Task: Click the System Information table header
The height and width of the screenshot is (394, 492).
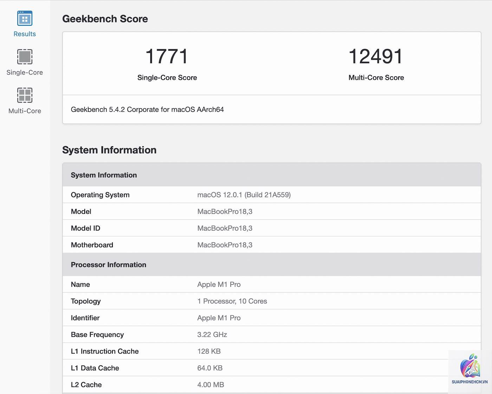Action: point(272,175)
